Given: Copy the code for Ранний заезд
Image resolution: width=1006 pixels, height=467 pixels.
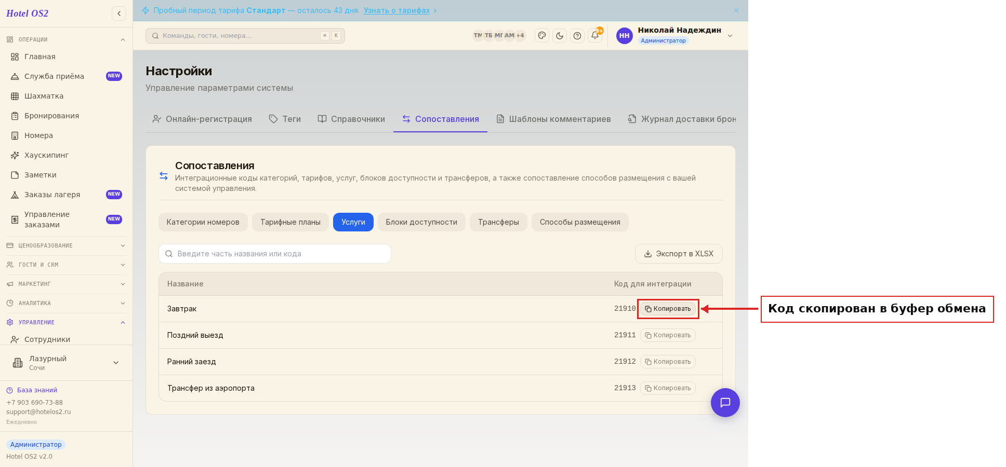Looking at the screenshot, I should (x=668, y=362).
